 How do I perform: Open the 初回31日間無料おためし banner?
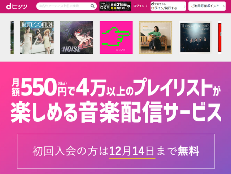(115, 6)
